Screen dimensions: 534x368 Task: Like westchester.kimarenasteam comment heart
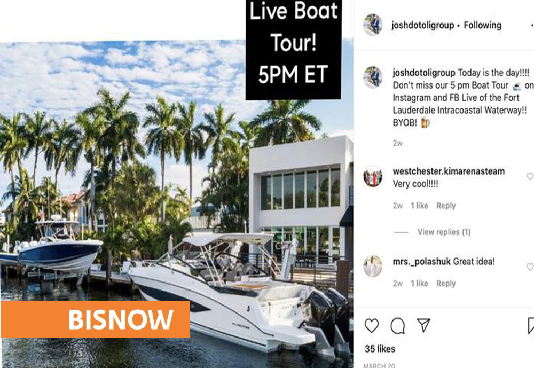pyautogui.click(x=530, y=176)
